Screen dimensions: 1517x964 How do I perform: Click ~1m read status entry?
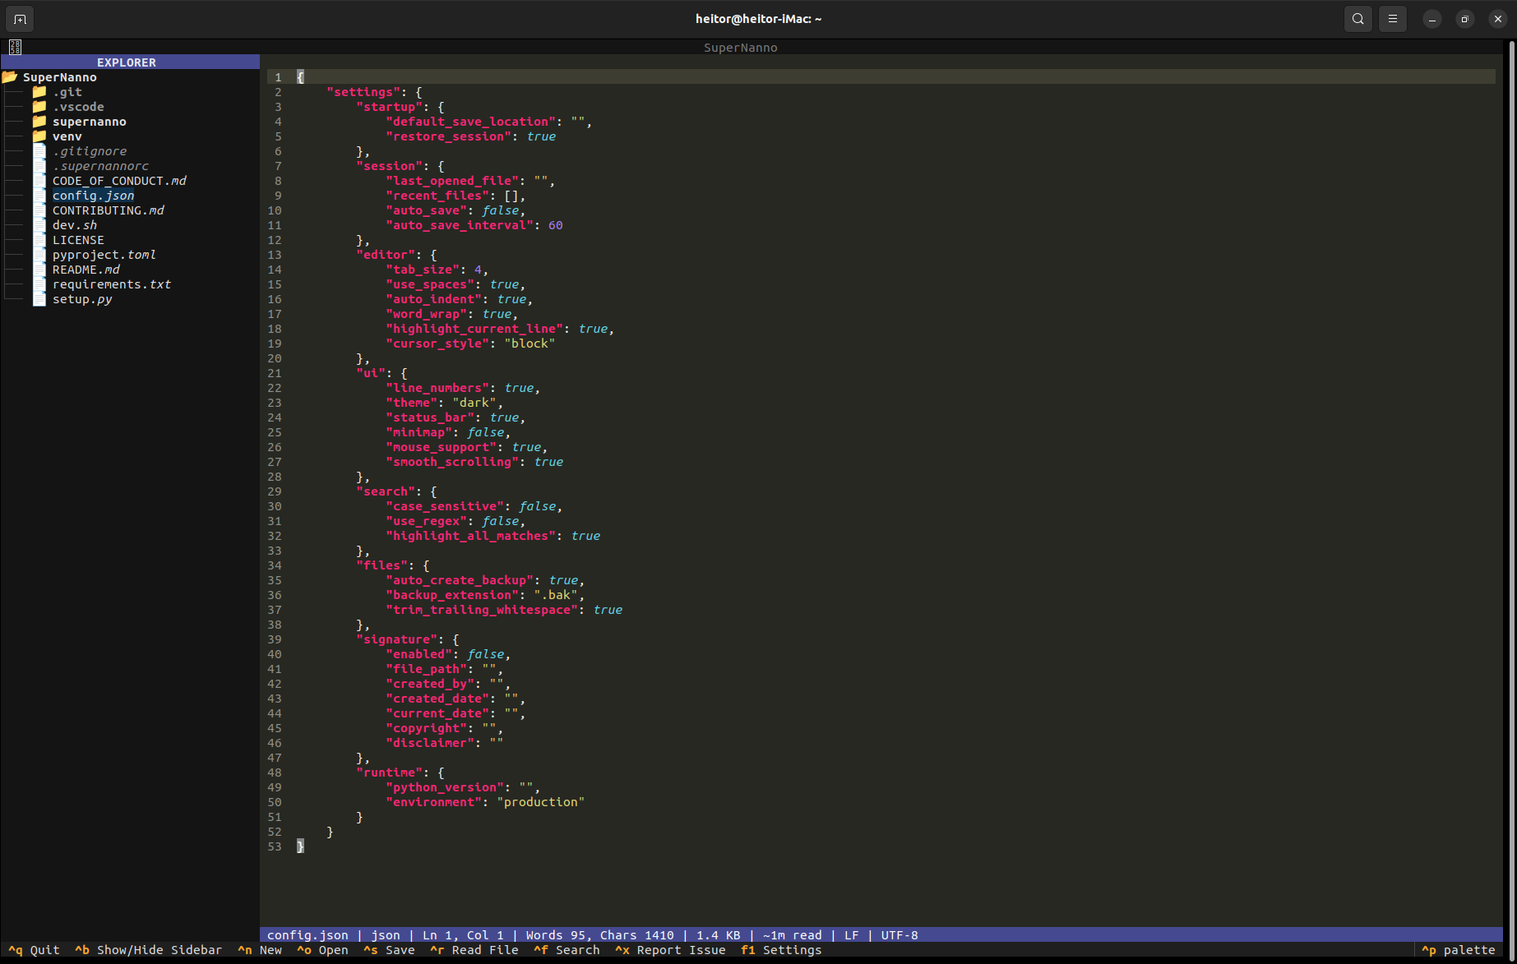[793, 935]
